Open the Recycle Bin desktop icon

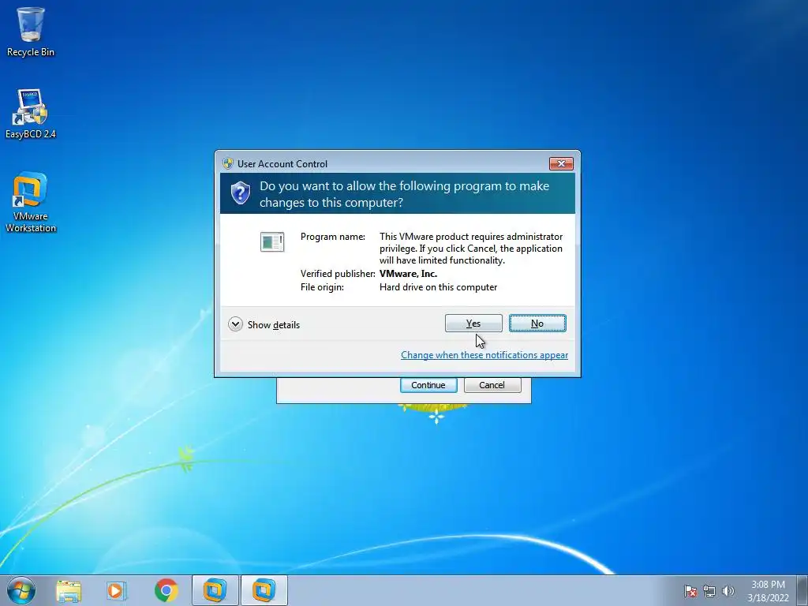[x=31, y=32]
